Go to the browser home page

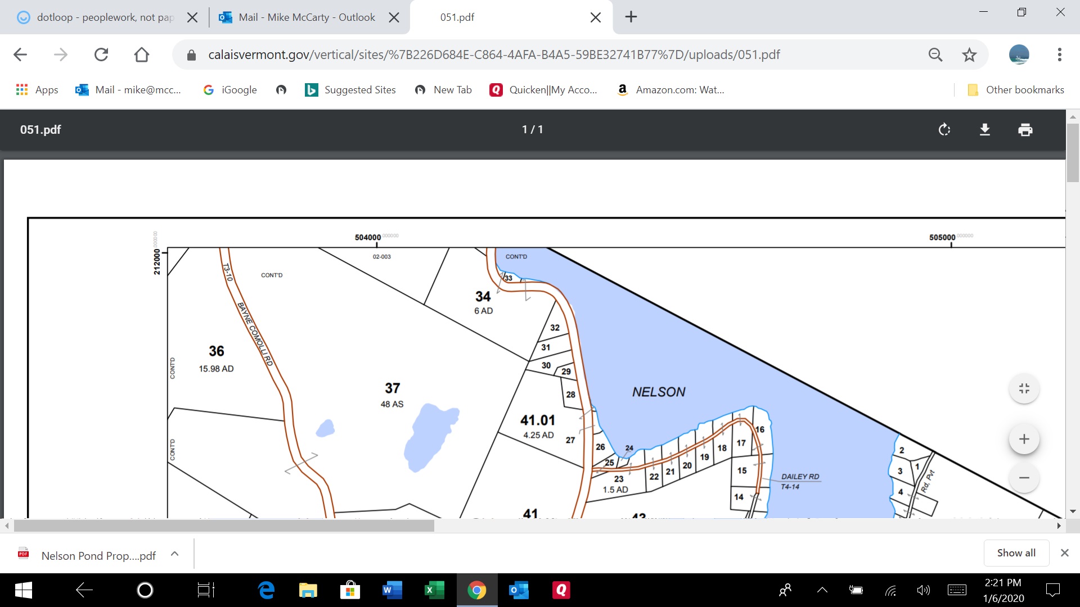142,55
